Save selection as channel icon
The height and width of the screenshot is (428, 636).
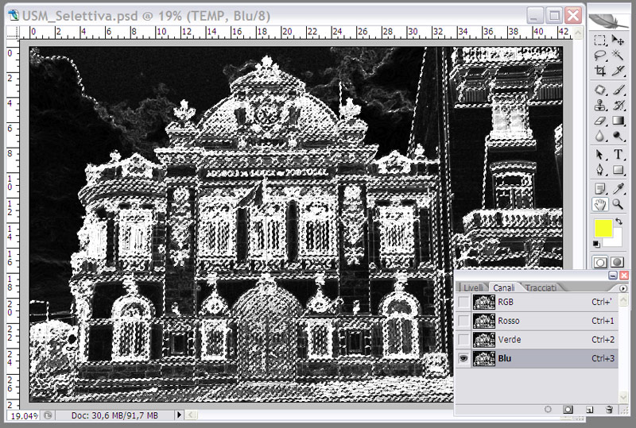pos(568,409)
